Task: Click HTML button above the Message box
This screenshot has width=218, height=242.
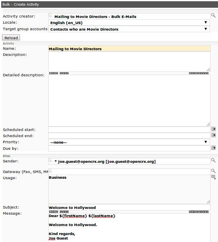Action: coord(54,212)
